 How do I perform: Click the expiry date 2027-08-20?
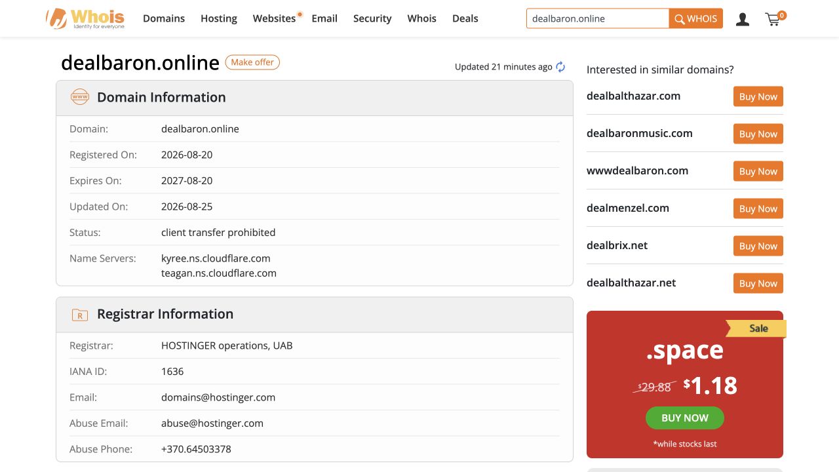click(187, 181)
